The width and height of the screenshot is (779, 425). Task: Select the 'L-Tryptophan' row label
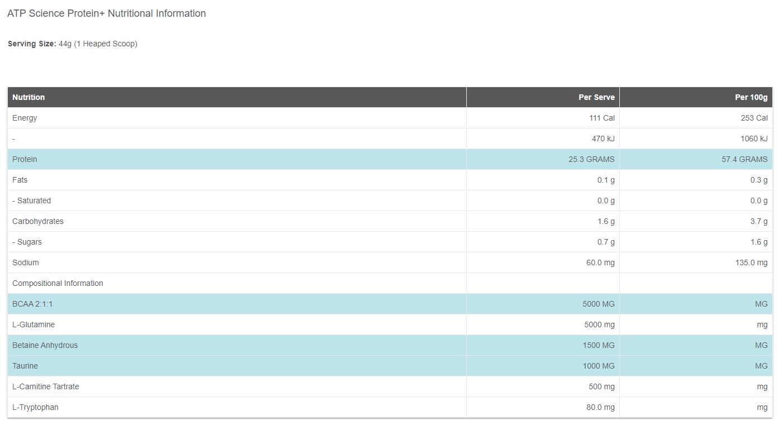coord(35,407)
